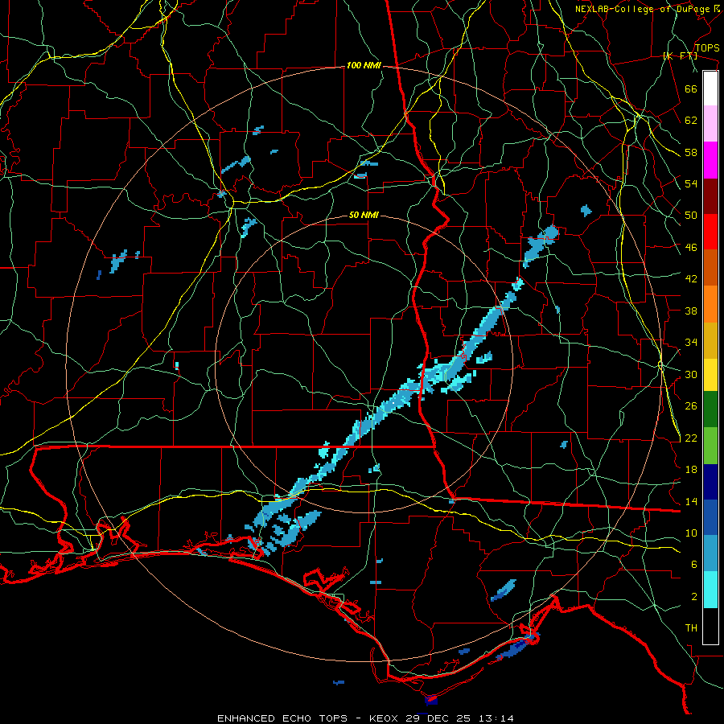724x724 pixels.
Task: Click the light green legend swatch
Action: point(710,445)
